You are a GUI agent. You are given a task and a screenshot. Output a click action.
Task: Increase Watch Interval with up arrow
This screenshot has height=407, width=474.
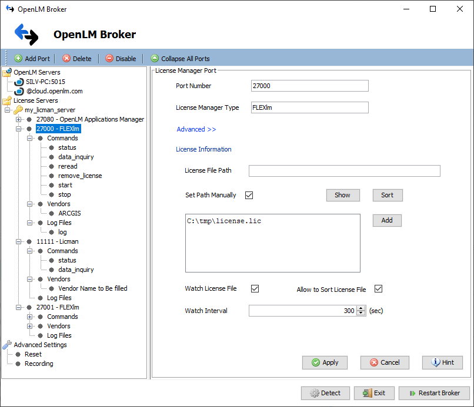tap(361, 308)
